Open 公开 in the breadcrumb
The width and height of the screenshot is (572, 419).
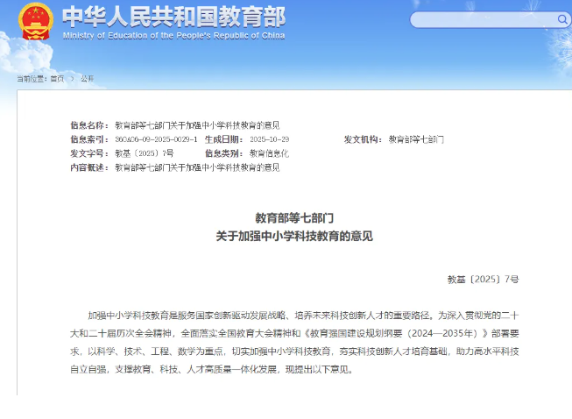[88, 78]
